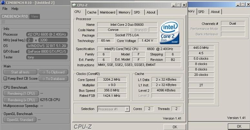The height and width of the screenshot is (130, 250).
Task: Click the Multiplier value x 9.0
Action: tap(112, 85)
